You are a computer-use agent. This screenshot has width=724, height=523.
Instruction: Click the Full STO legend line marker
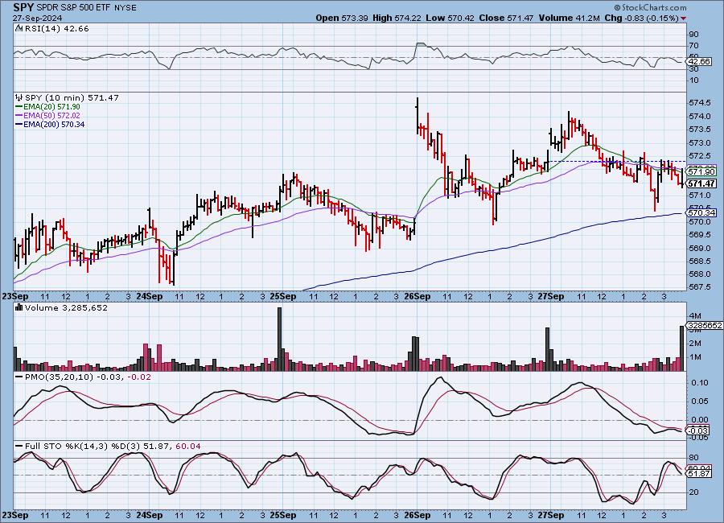click(19, 446)
